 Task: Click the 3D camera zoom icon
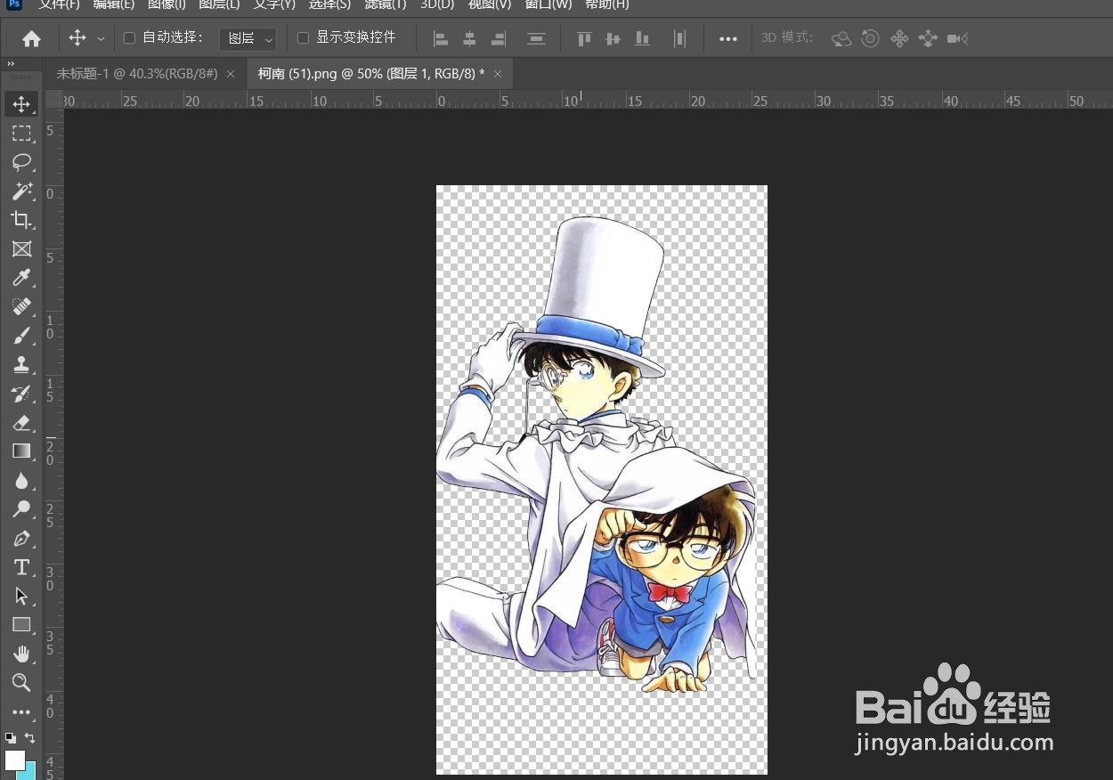958,38
